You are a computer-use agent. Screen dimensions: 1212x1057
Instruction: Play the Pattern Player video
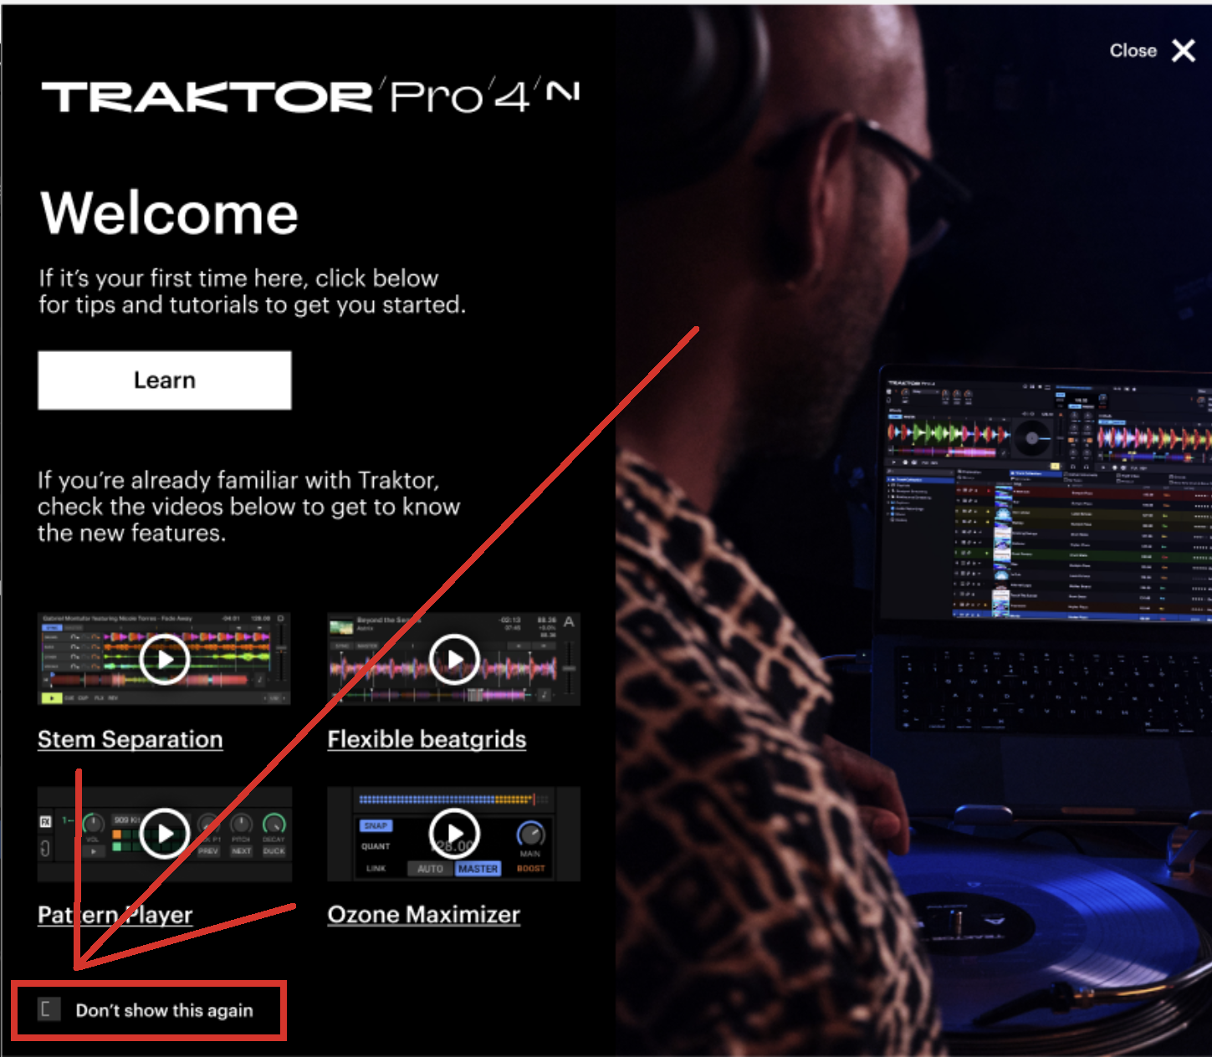[x=165, y=834]
